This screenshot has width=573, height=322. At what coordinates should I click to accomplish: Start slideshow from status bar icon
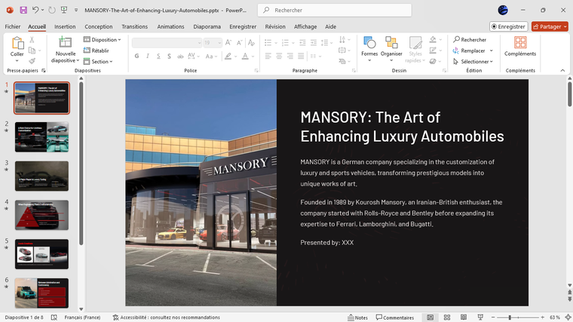(x=480, y=317)
